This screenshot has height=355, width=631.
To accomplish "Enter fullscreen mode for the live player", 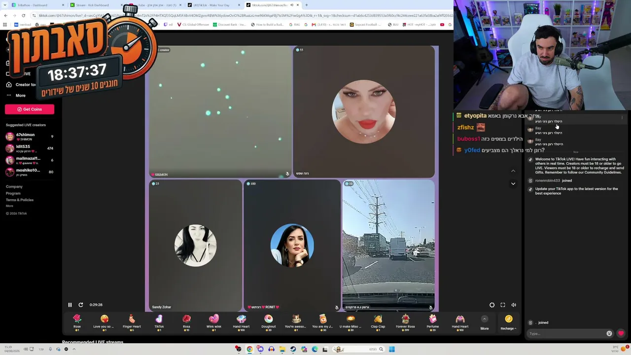I will click(x=503, y=305).
